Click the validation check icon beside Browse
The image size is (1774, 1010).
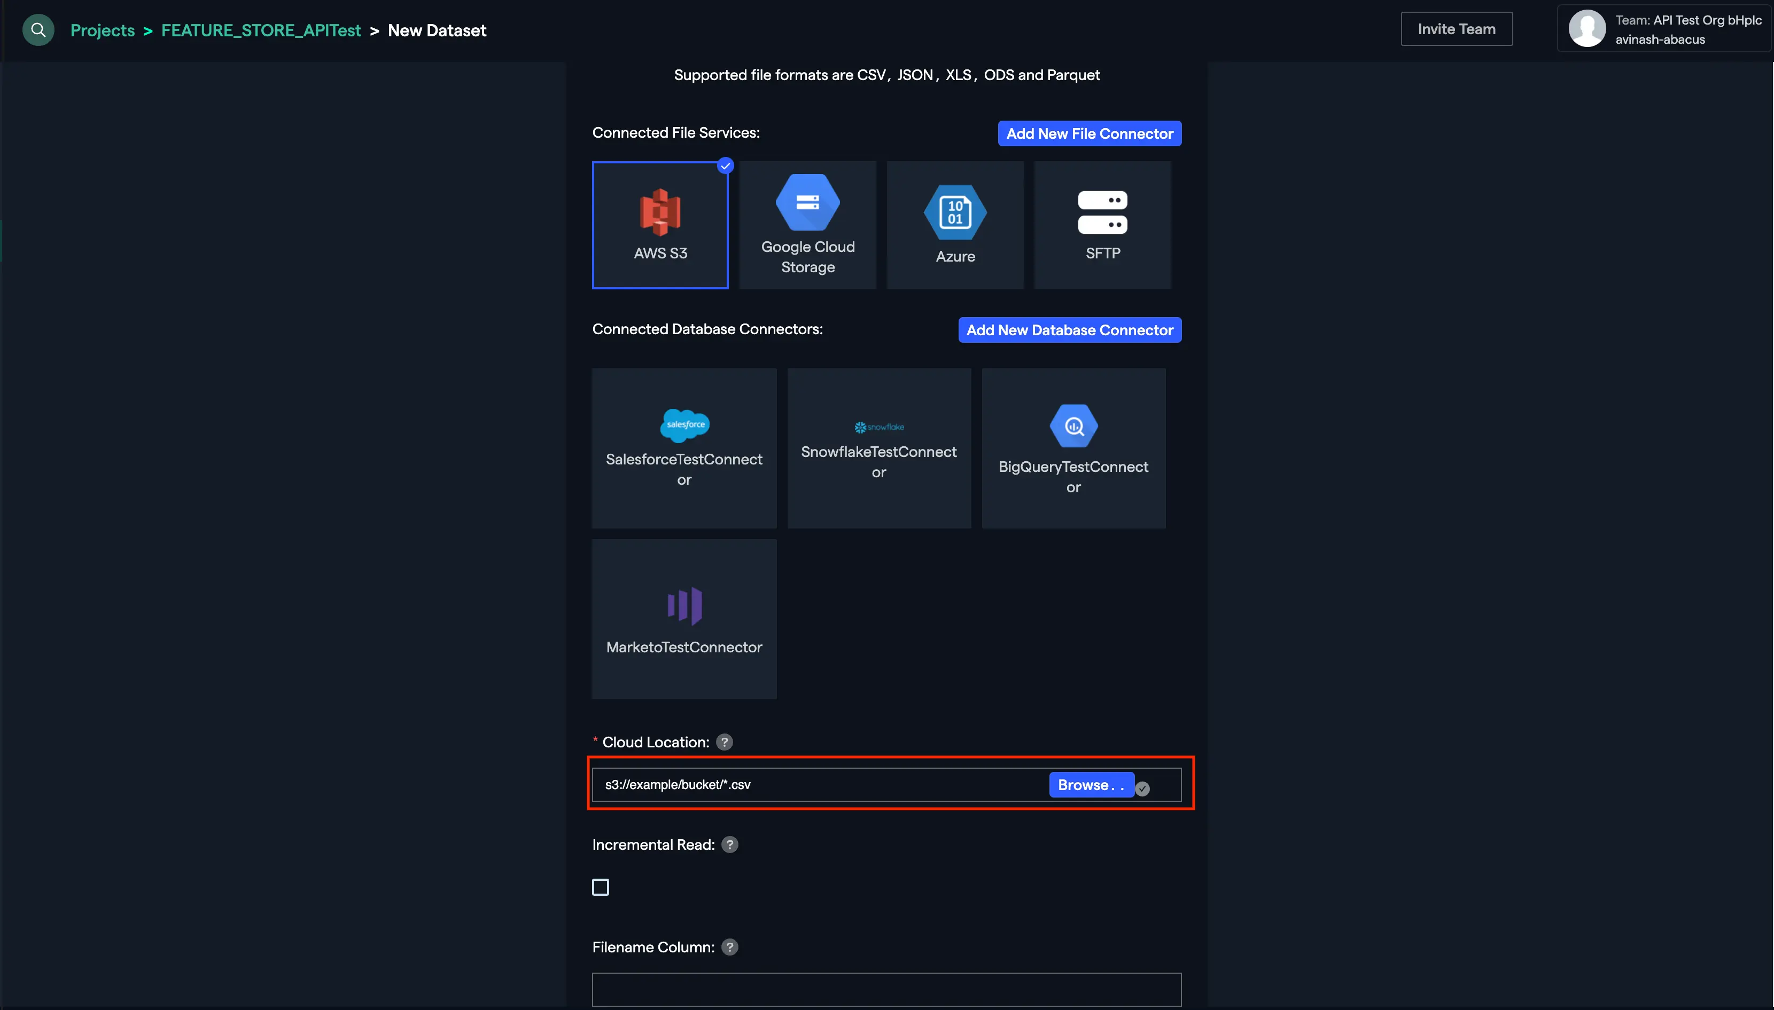tap(1142, 788)
